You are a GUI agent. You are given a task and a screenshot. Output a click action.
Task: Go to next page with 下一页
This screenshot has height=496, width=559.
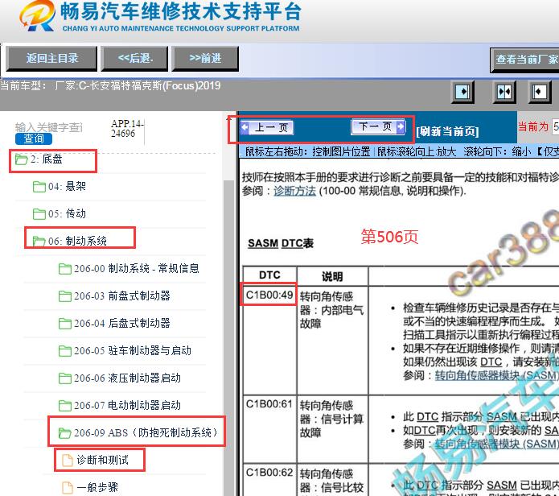(x=378, y=126)
